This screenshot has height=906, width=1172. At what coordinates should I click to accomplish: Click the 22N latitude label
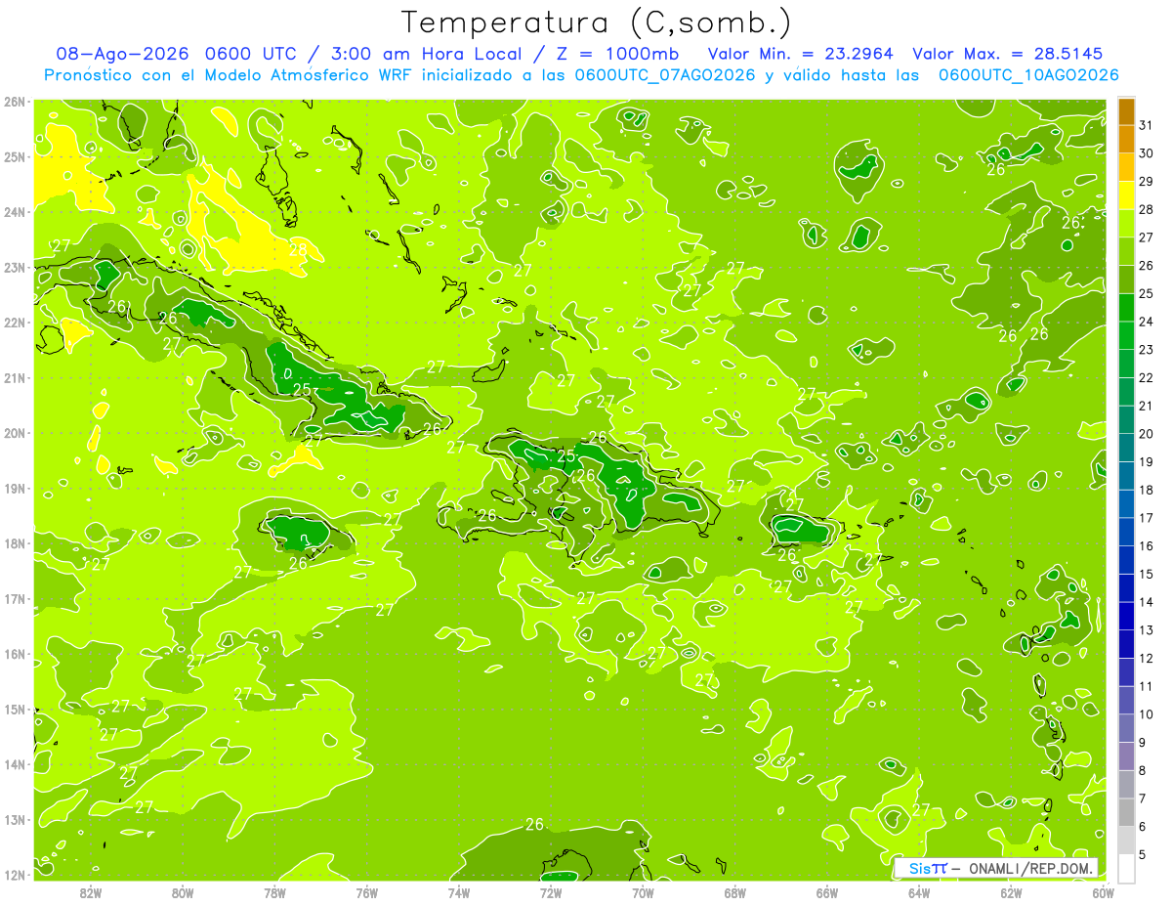(15, 323)
